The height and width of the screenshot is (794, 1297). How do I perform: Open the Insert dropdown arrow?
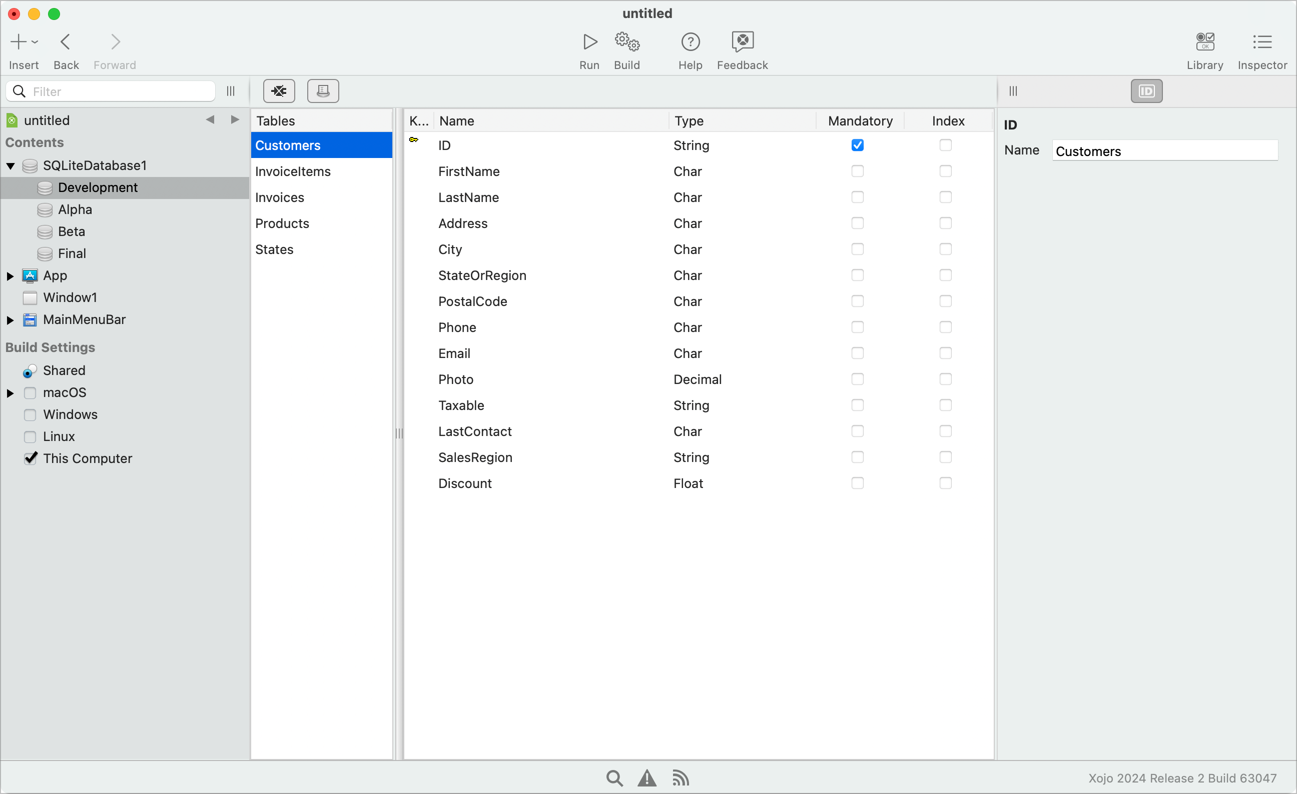coord(35,41)
